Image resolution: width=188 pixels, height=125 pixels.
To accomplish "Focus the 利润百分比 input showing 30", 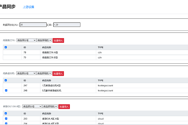I will click(x=33, y=25).
